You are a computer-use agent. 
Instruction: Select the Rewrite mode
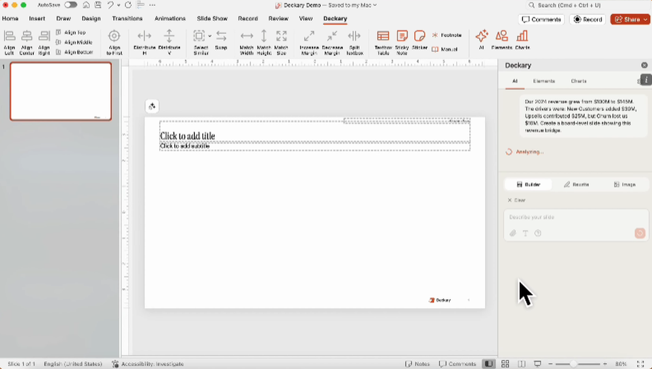pyautogui.click(x=576, y=184)
